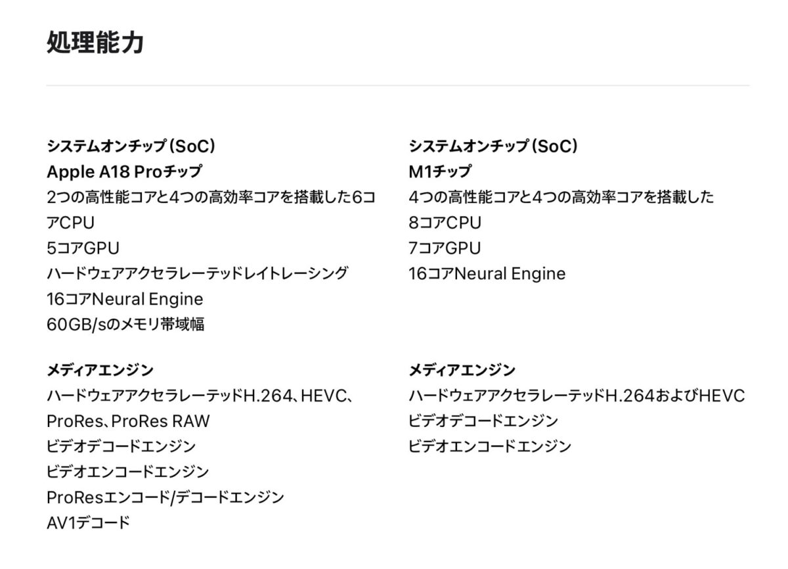Click the 処理能力 section heading
The width and height of the screenshot is (788, 569).
pyautogui.click(x=95, y=43)
